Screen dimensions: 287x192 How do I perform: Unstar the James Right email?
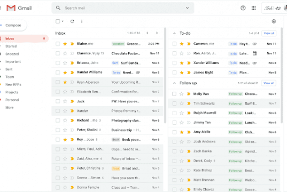(182, 73)
